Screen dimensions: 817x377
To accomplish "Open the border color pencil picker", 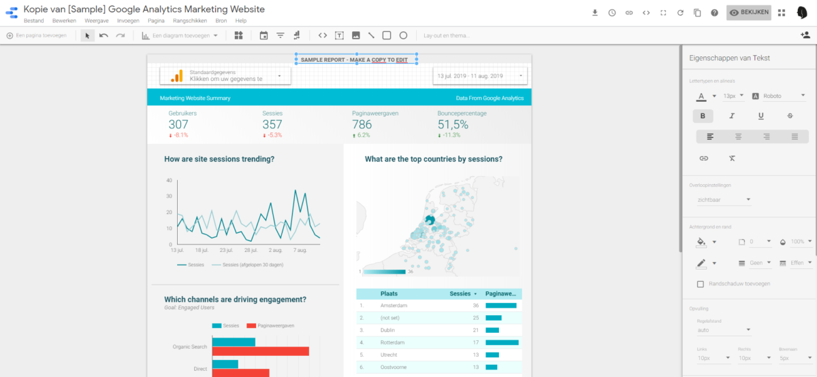I will coord(707,263).
